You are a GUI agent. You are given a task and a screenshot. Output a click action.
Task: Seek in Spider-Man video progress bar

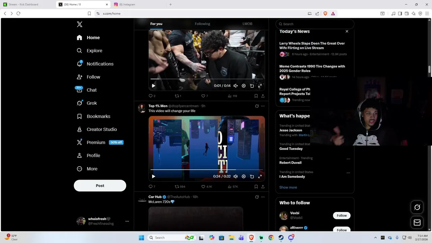(207, 170)
